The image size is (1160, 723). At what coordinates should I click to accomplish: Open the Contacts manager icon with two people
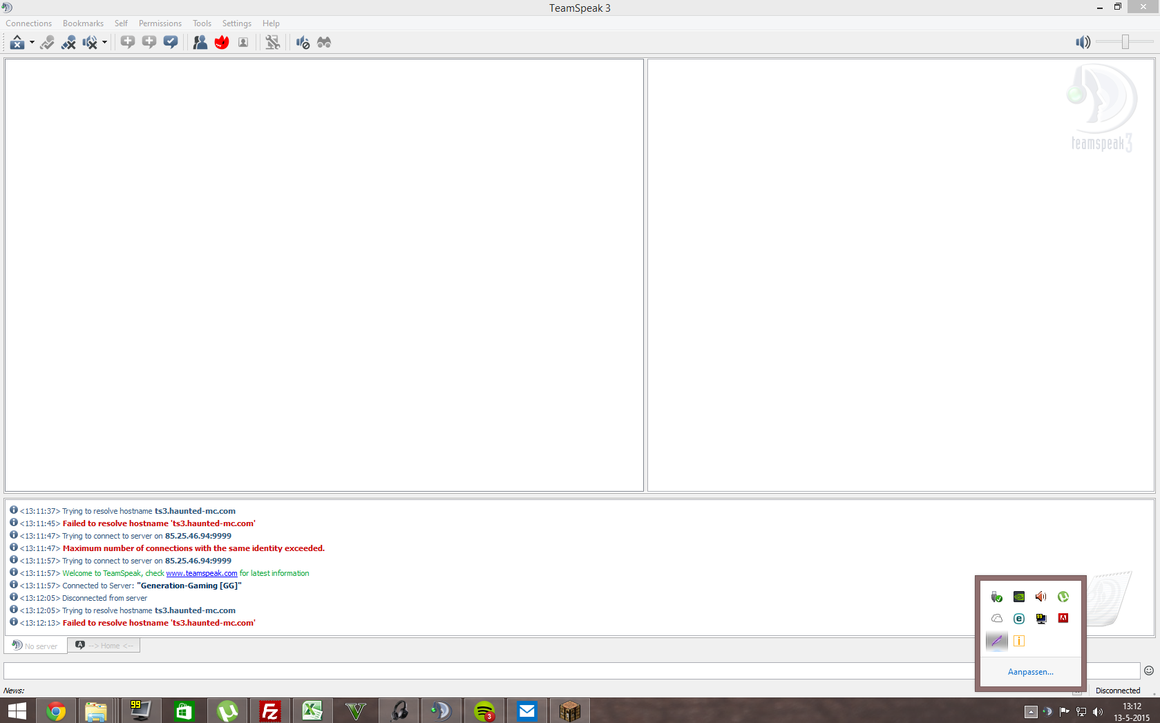200,43
